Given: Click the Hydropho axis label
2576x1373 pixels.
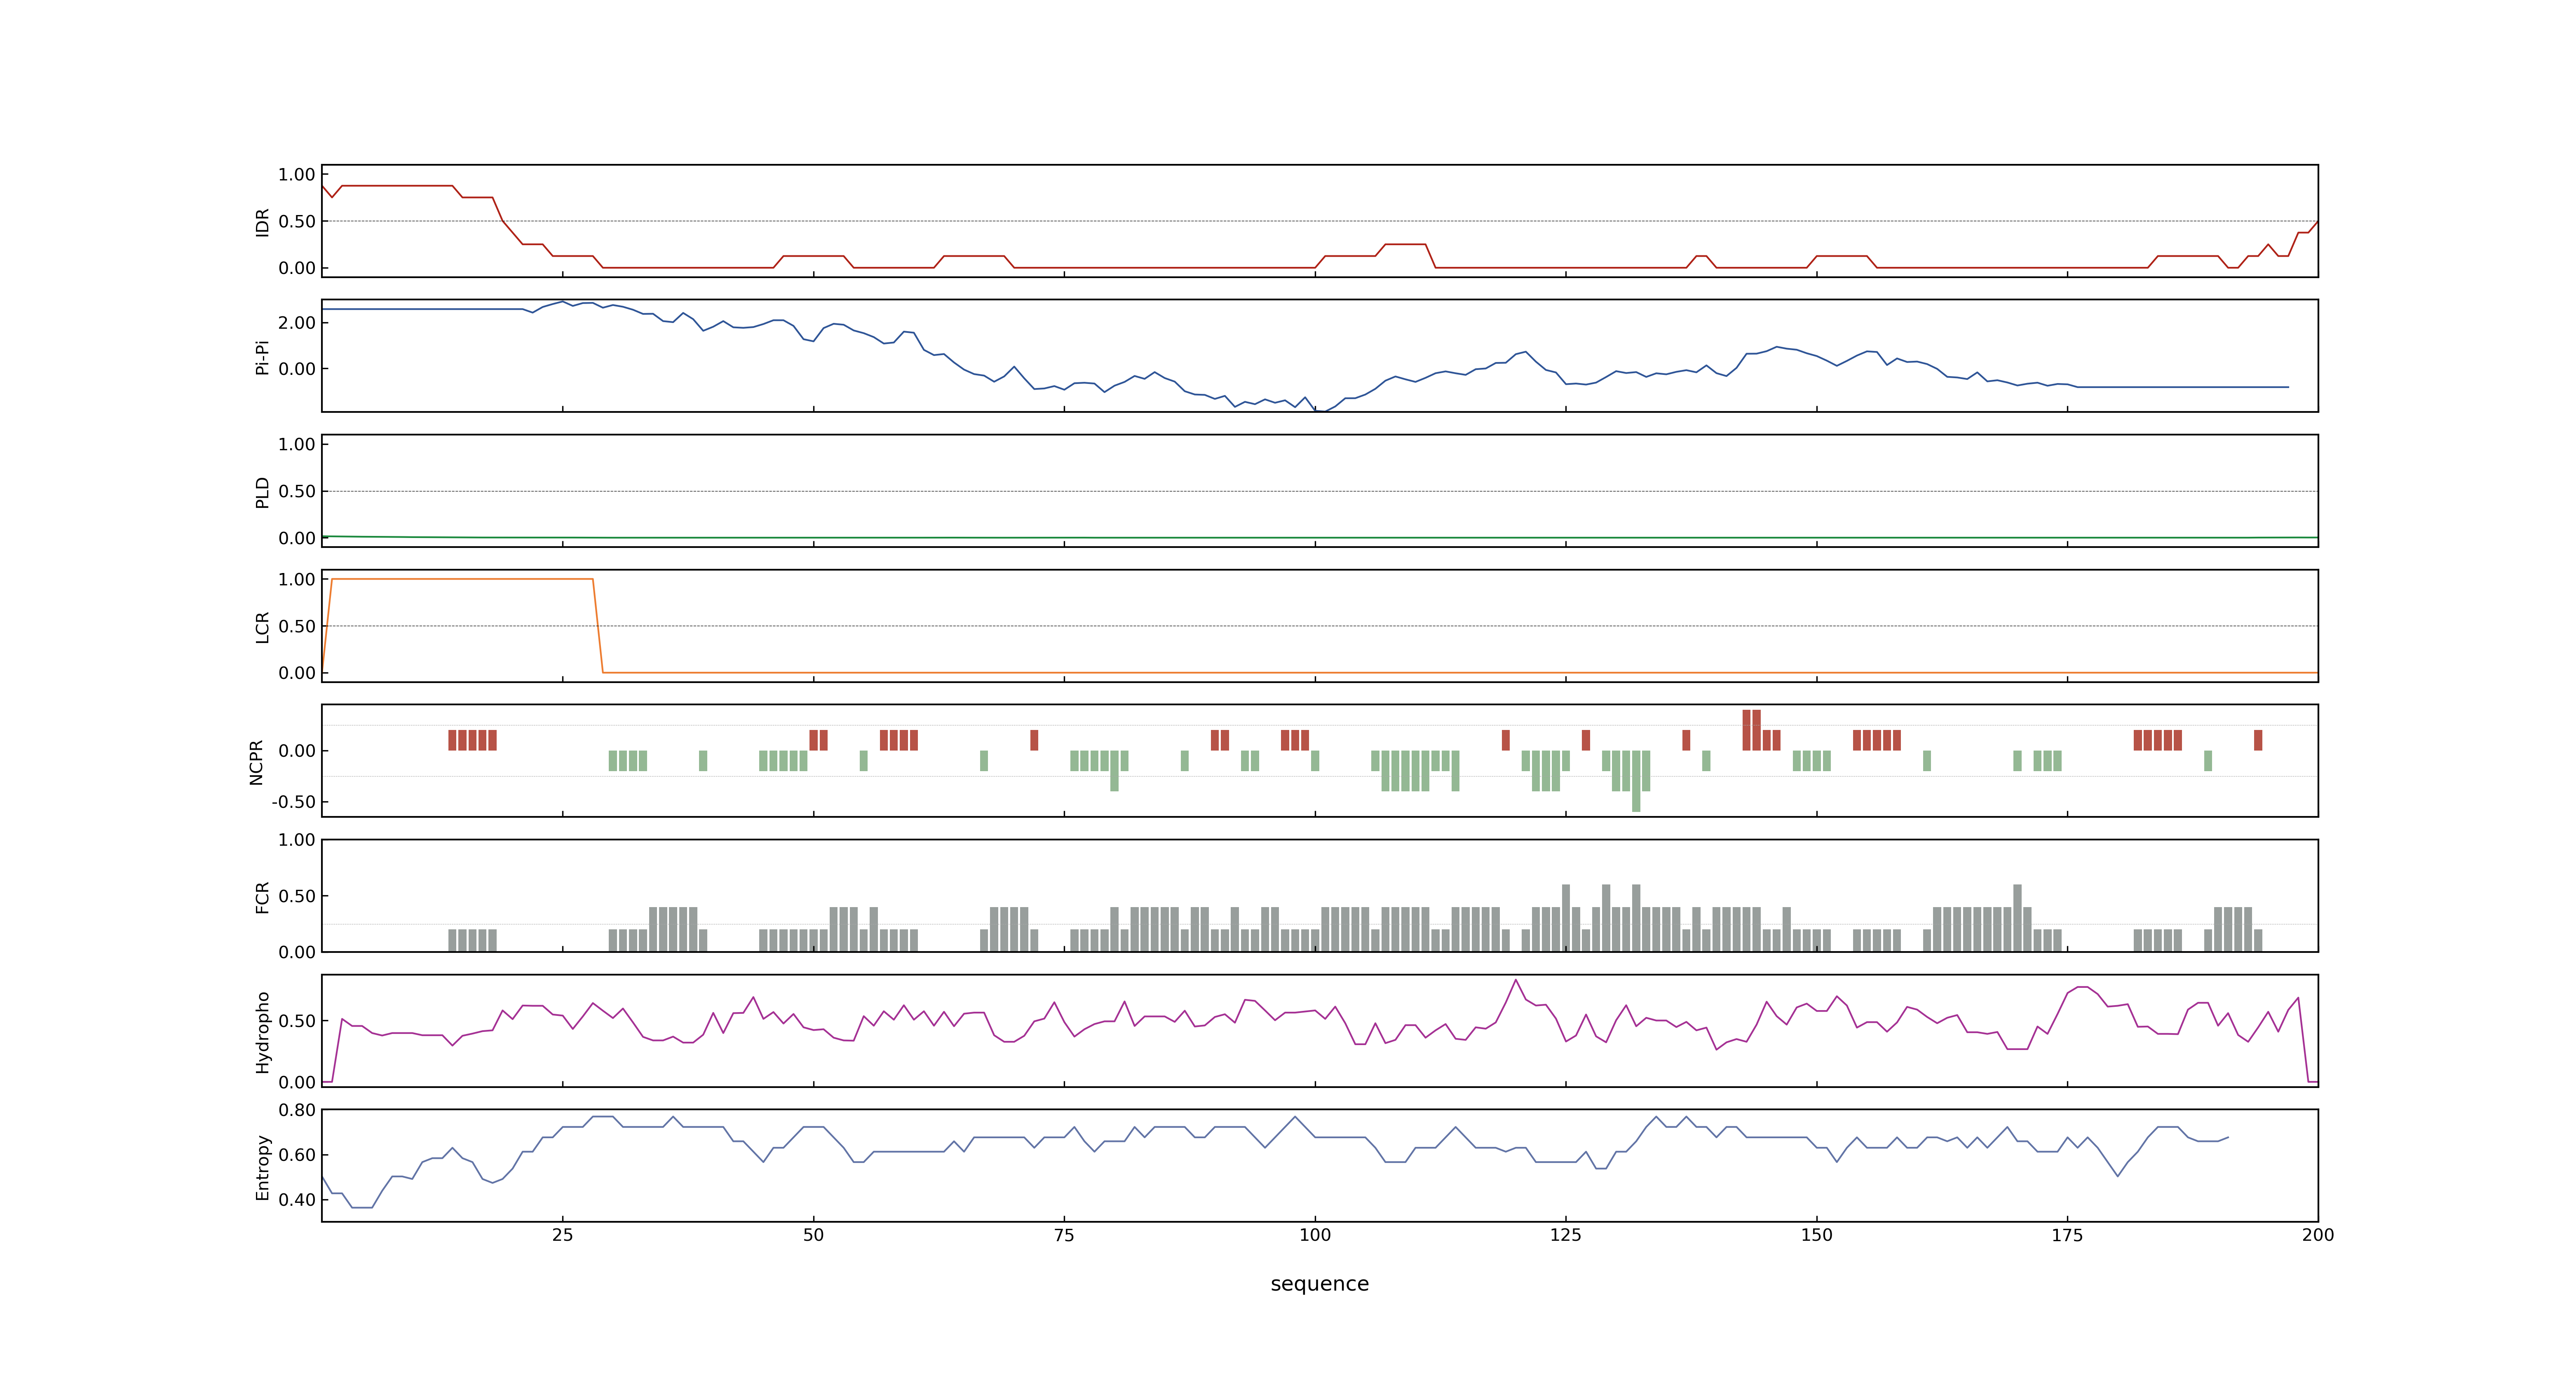Looking at the screenshot, I should pyautogui.click(x=262, y=1032).
